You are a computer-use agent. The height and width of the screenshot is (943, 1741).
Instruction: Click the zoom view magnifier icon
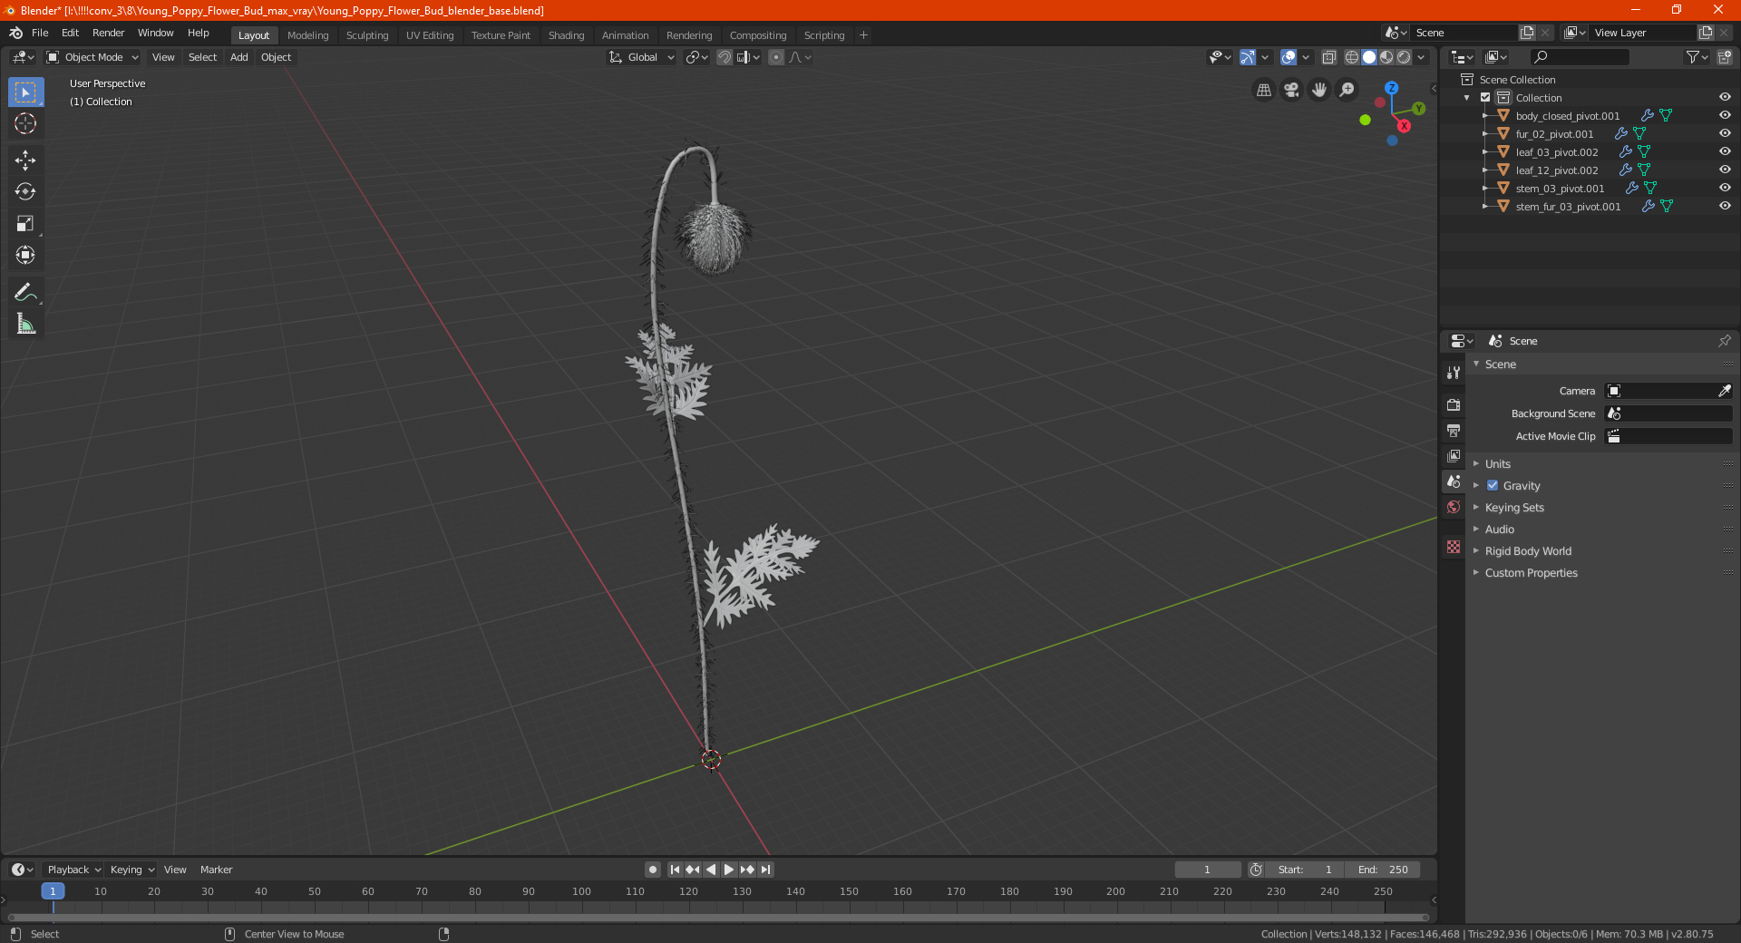click(x=1347, y=90)
